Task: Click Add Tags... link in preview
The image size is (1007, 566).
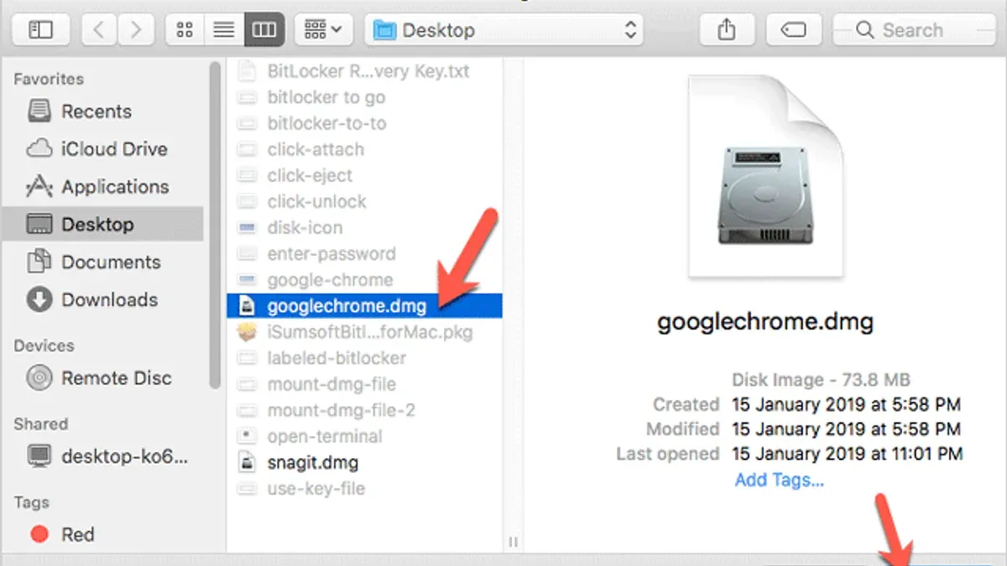Action: (779, 480)
